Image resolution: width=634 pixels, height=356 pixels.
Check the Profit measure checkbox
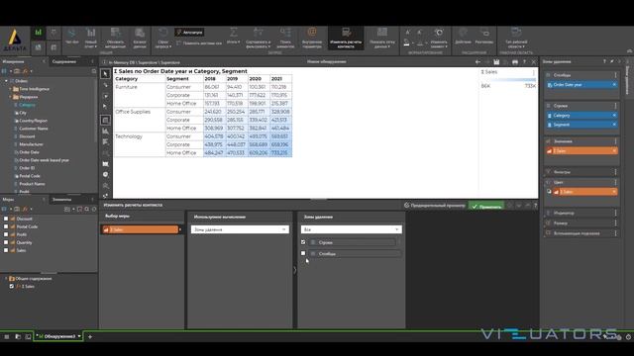coord(6,234)
